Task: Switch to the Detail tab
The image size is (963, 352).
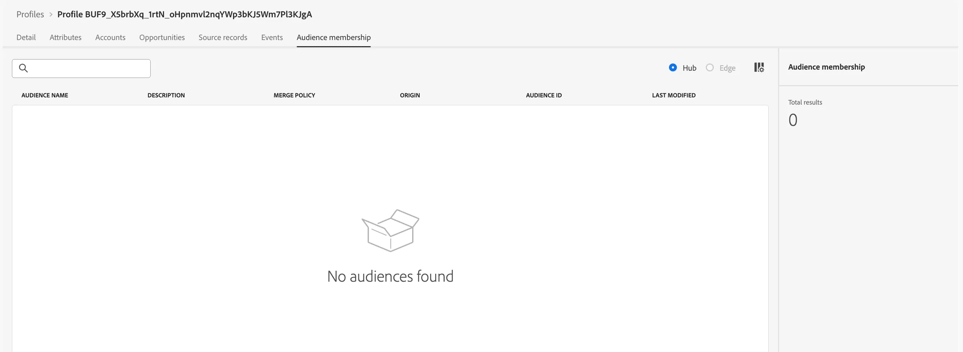Action: (x=26, y=37)
